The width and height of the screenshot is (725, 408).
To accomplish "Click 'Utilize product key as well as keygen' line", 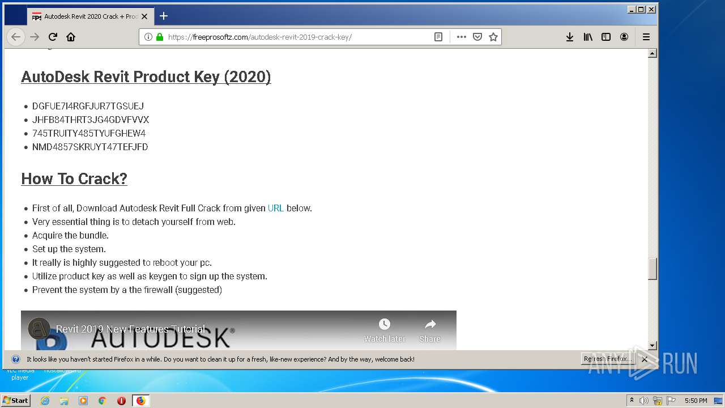I will click(150, 276).
